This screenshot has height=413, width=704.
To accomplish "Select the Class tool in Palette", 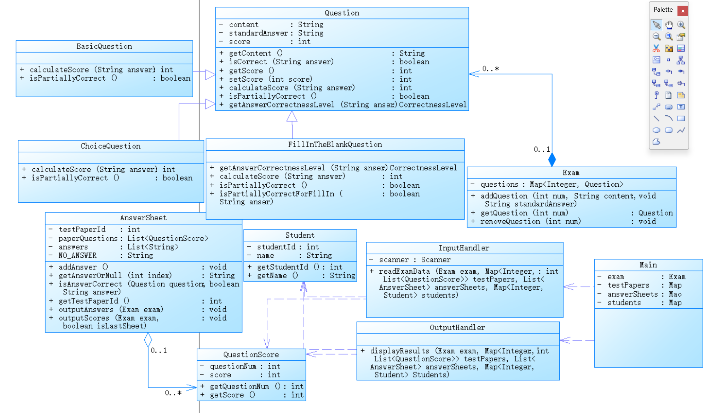I will click(681, 48).
